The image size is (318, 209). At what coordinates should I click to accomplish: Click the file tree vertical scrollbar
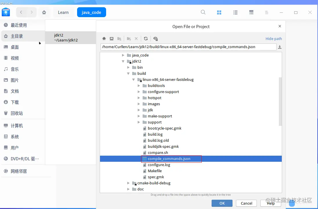point(280,101)
